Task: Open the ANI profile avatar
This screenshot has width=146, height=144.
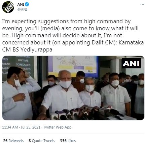Action: (8, 7)
